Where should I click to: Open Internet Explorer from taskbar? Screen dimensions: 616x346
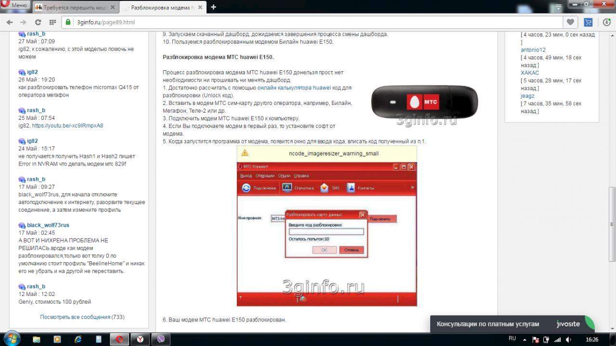[x=78, y=339]
